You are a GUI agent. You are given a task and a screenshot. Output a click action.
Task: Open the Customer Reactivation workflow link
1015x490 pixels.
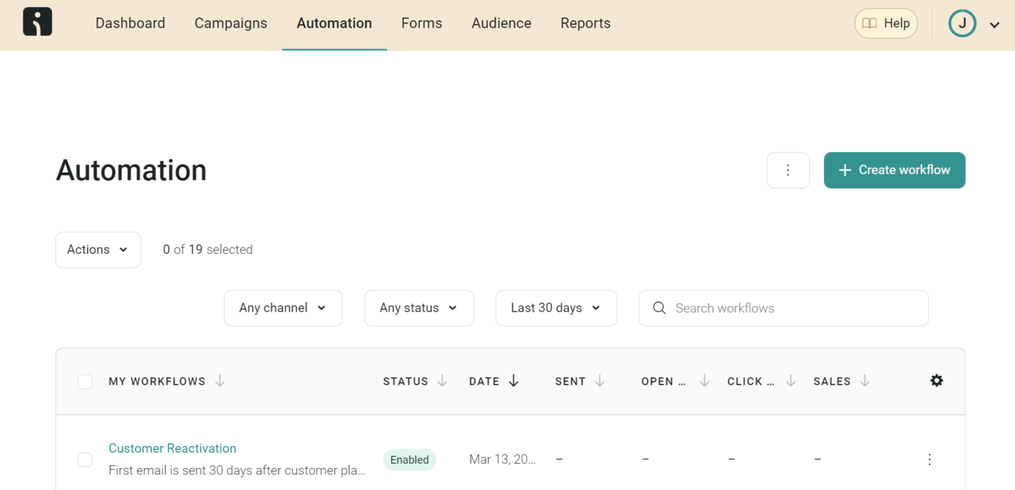click(x=172, y=448)
